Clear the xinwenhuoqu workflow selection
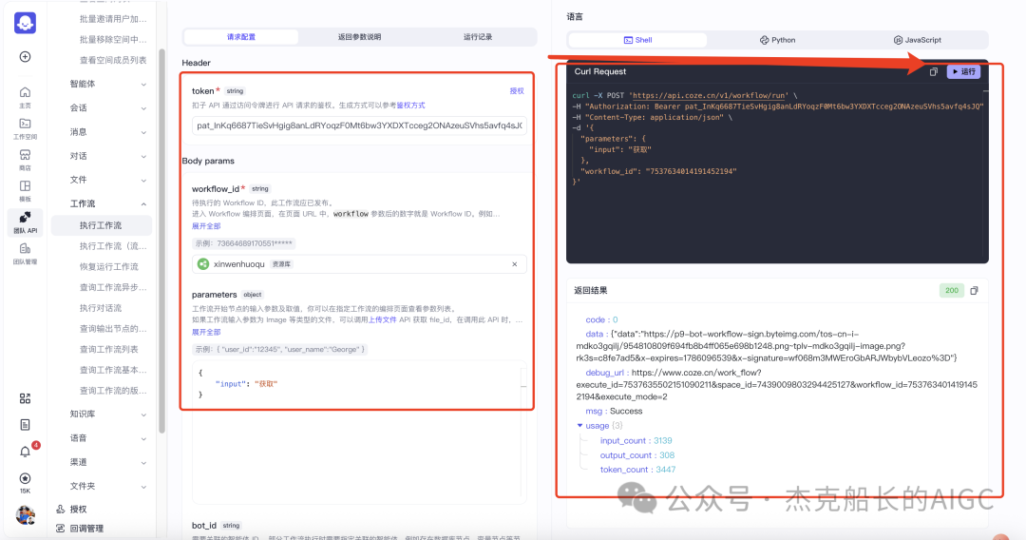1026x540 pixels. click(x=514, y=264)
